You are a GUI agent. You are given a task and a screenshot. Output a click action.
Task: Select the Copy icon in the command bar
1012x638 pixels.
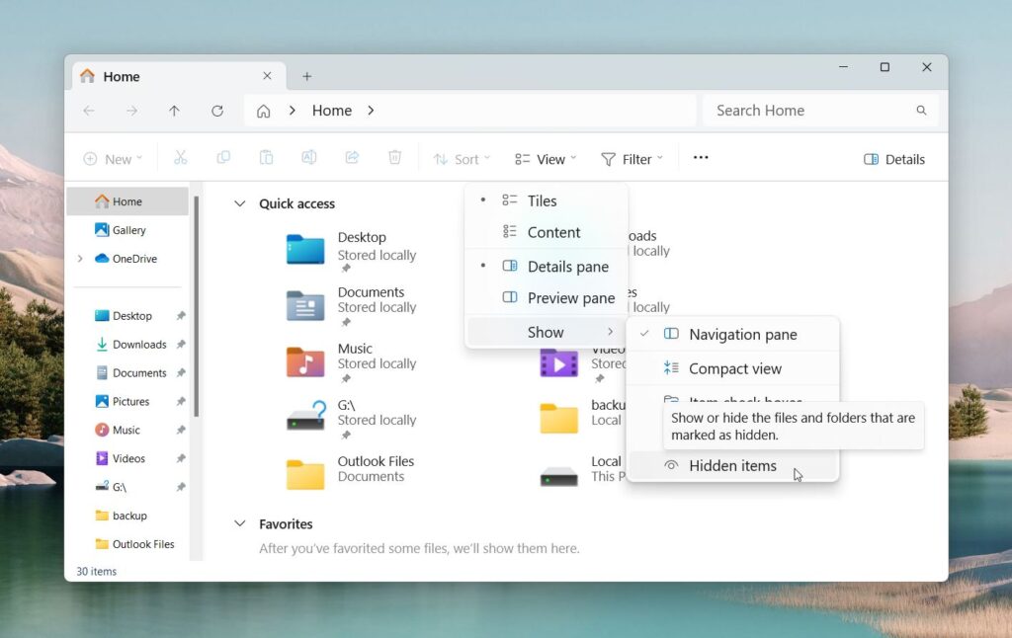click(x=223, y=157)
